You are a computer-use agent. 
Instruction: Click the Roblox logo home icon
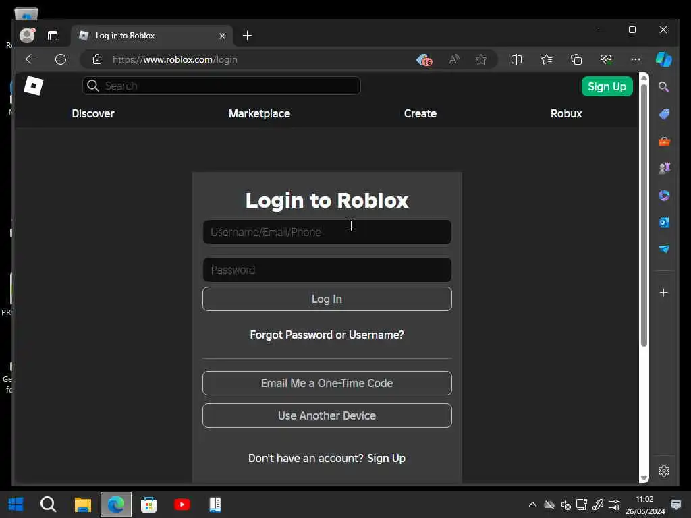[x=34, y=86]
